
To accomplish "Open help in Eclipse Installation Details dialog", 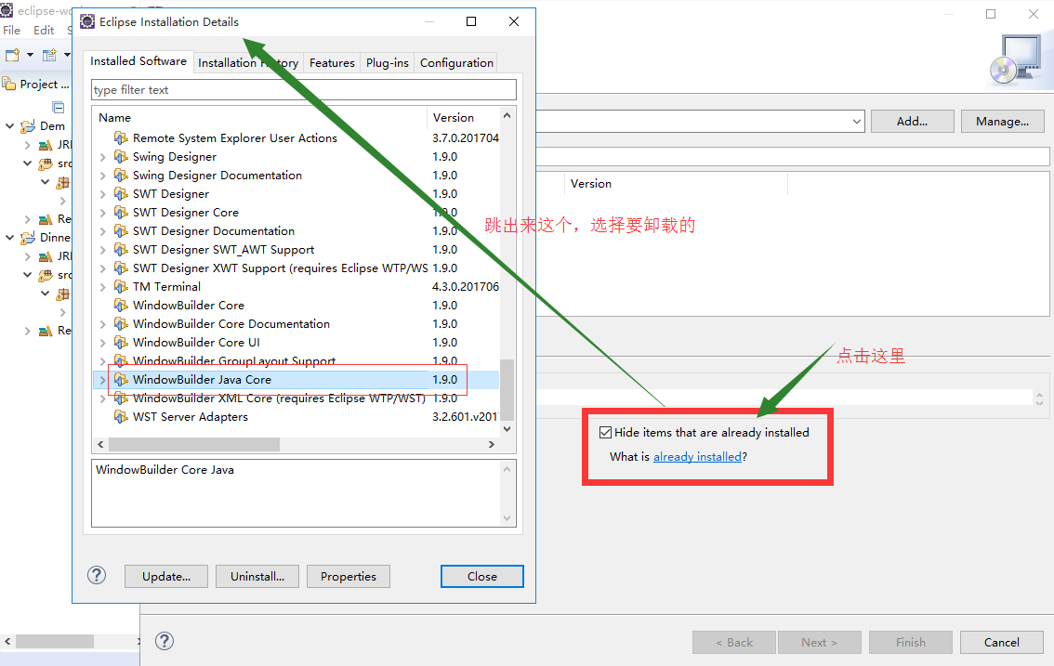I will pos(97,575).
